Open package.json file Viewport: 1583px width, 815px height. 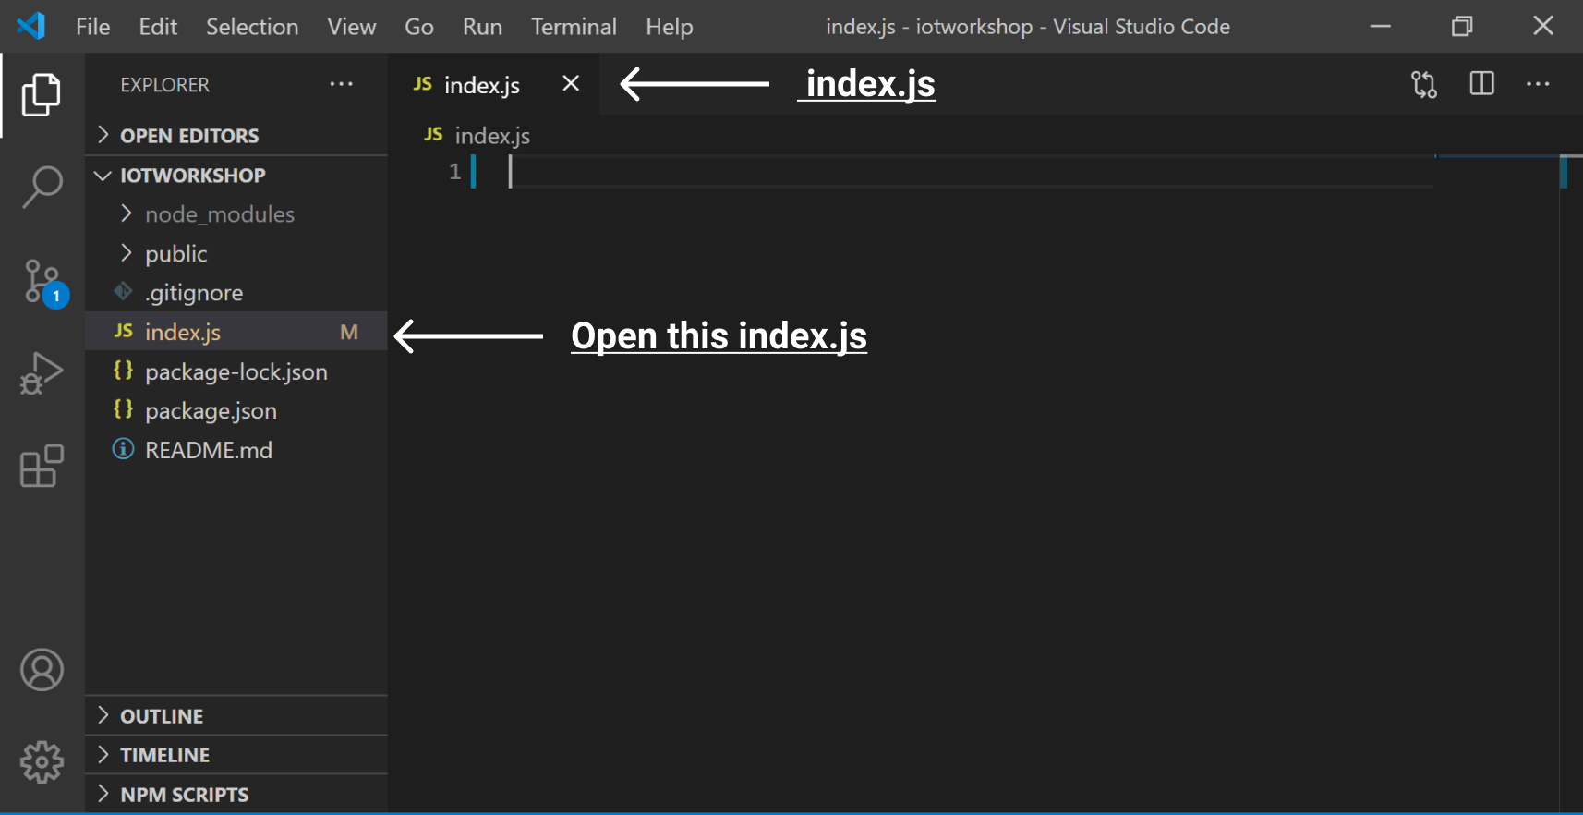pyautogui.click(x=236, y=409)
